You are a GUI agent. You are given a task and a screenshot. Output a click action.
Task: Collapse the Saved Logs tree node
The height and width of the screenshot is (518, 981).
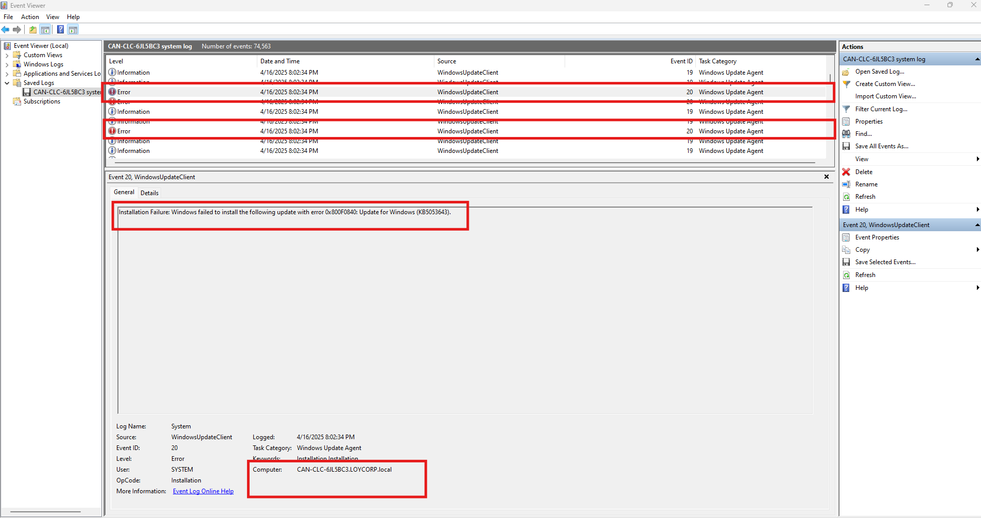point(7,83)
